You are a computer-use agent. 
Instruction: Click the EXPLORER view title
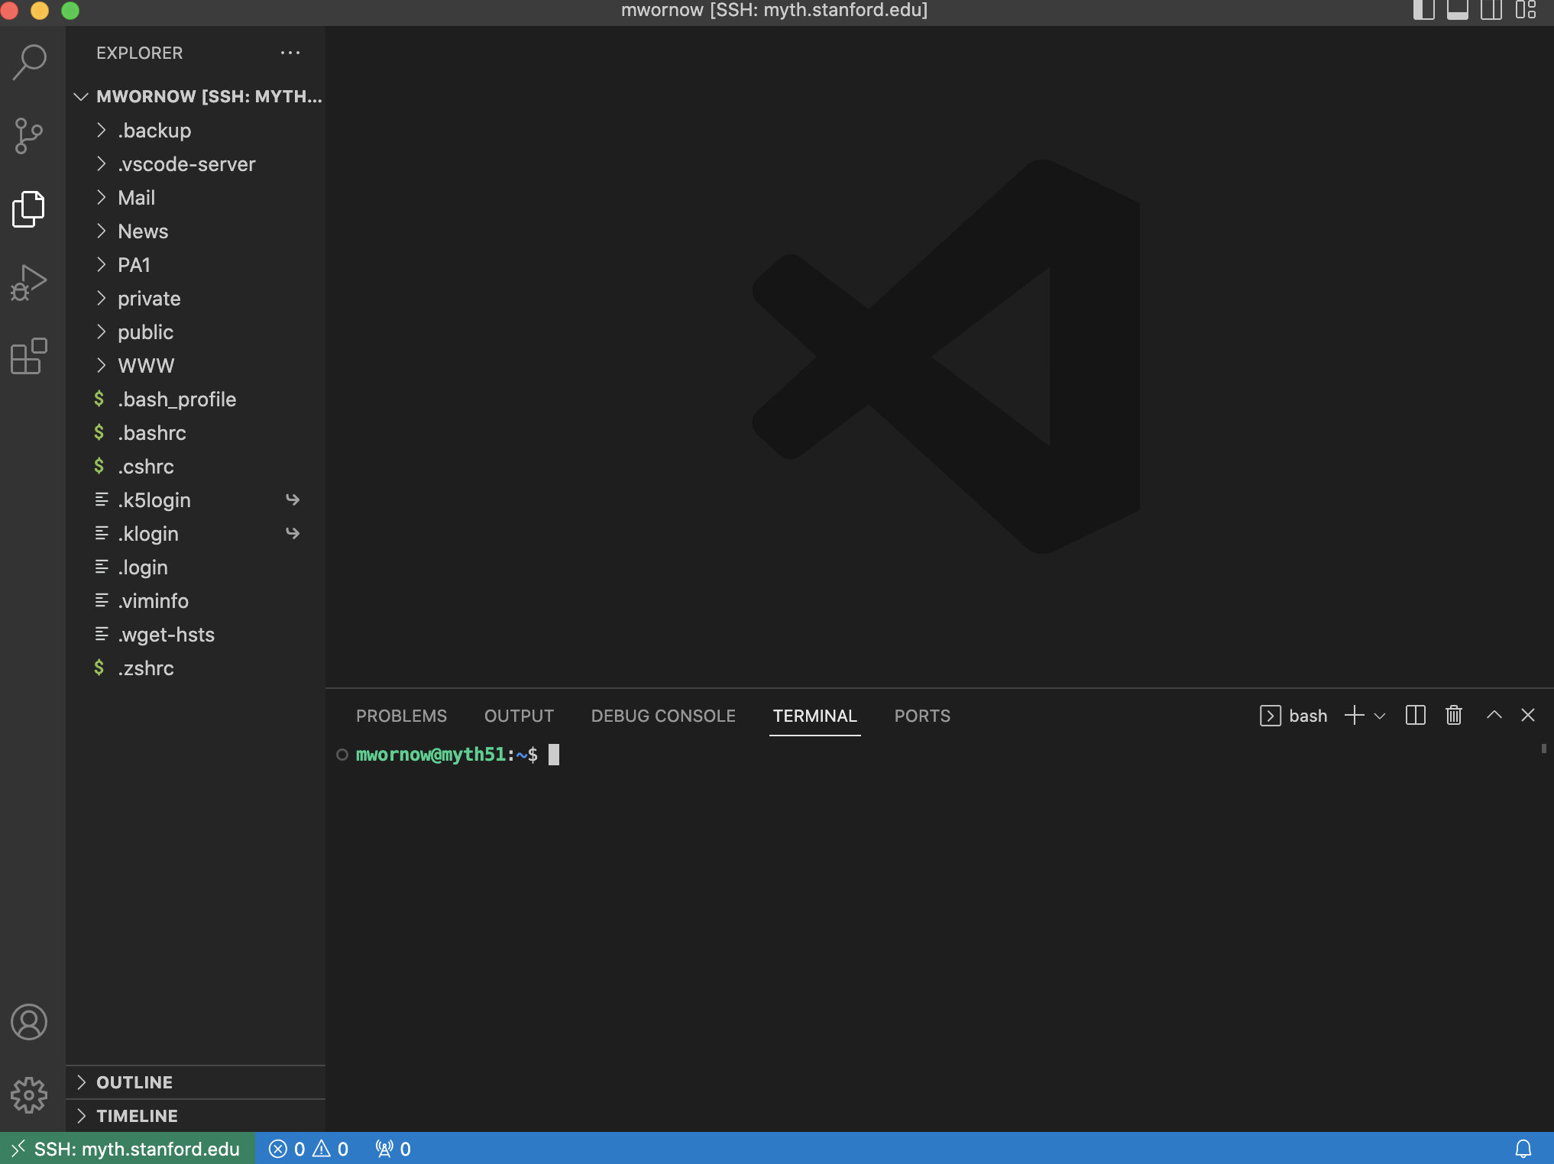140,53
